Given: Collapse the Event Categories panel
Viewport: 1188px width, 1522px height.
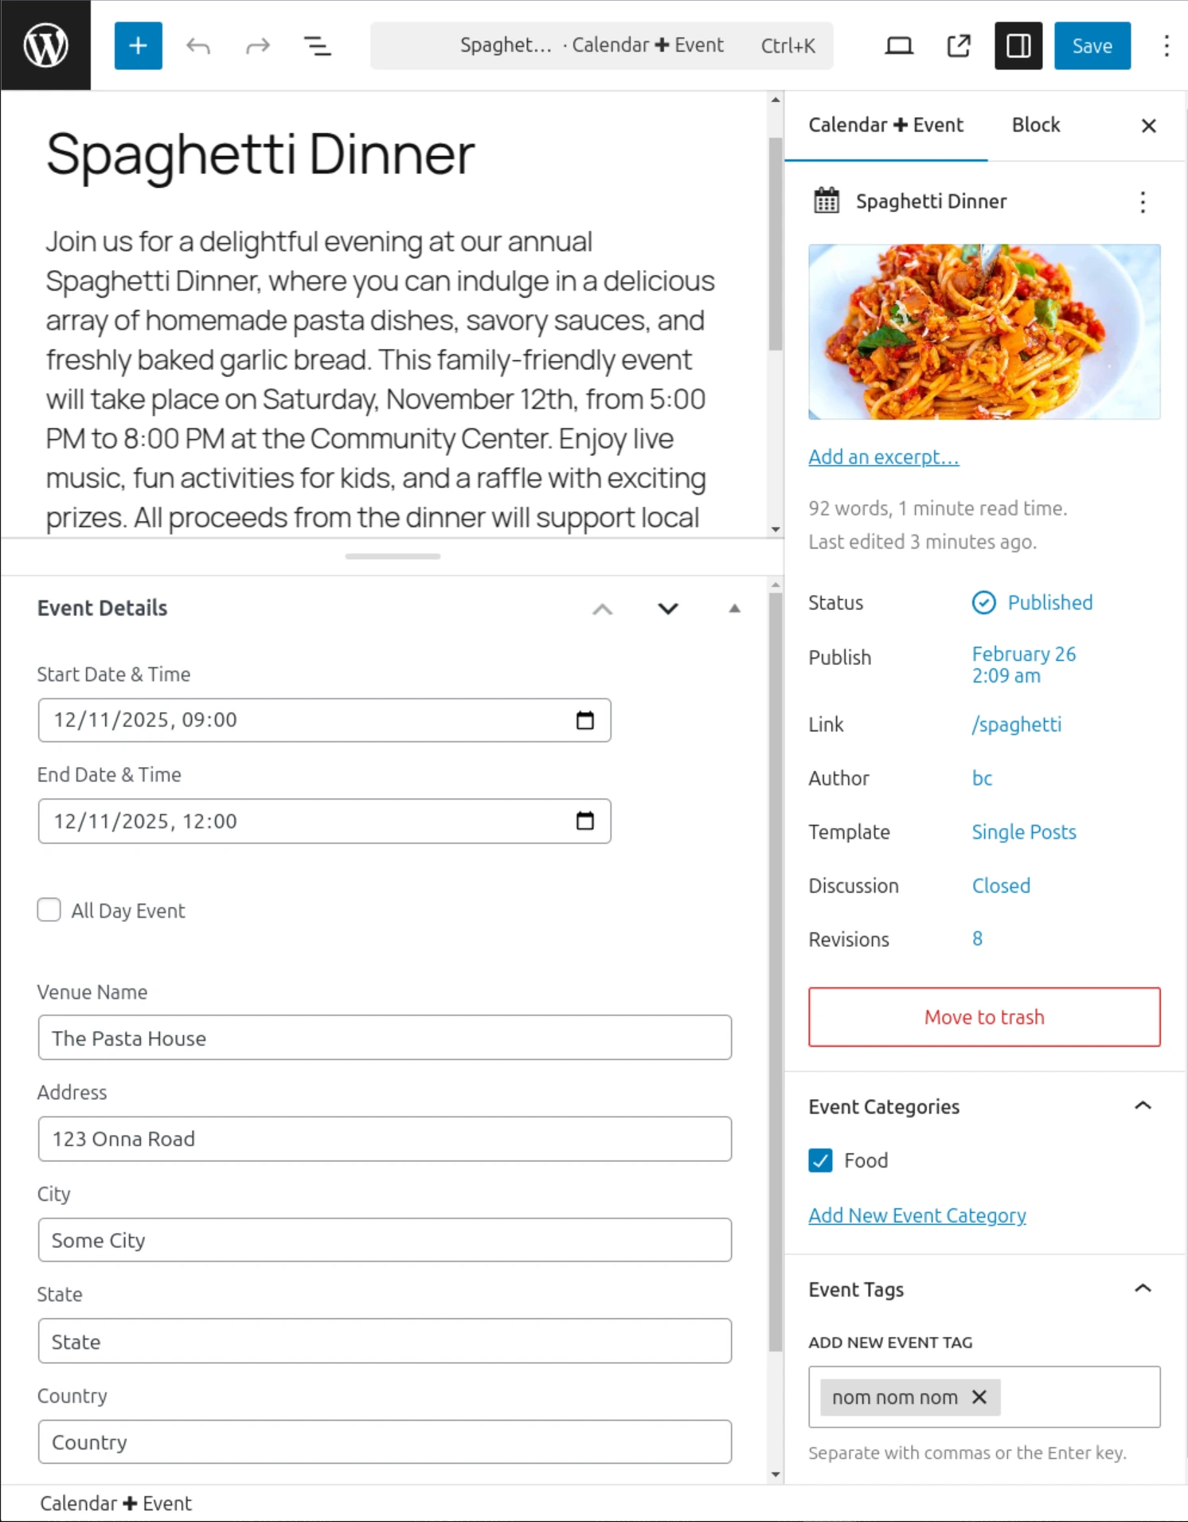Looking at the screenshot, I should (x=1143, y=1106).
